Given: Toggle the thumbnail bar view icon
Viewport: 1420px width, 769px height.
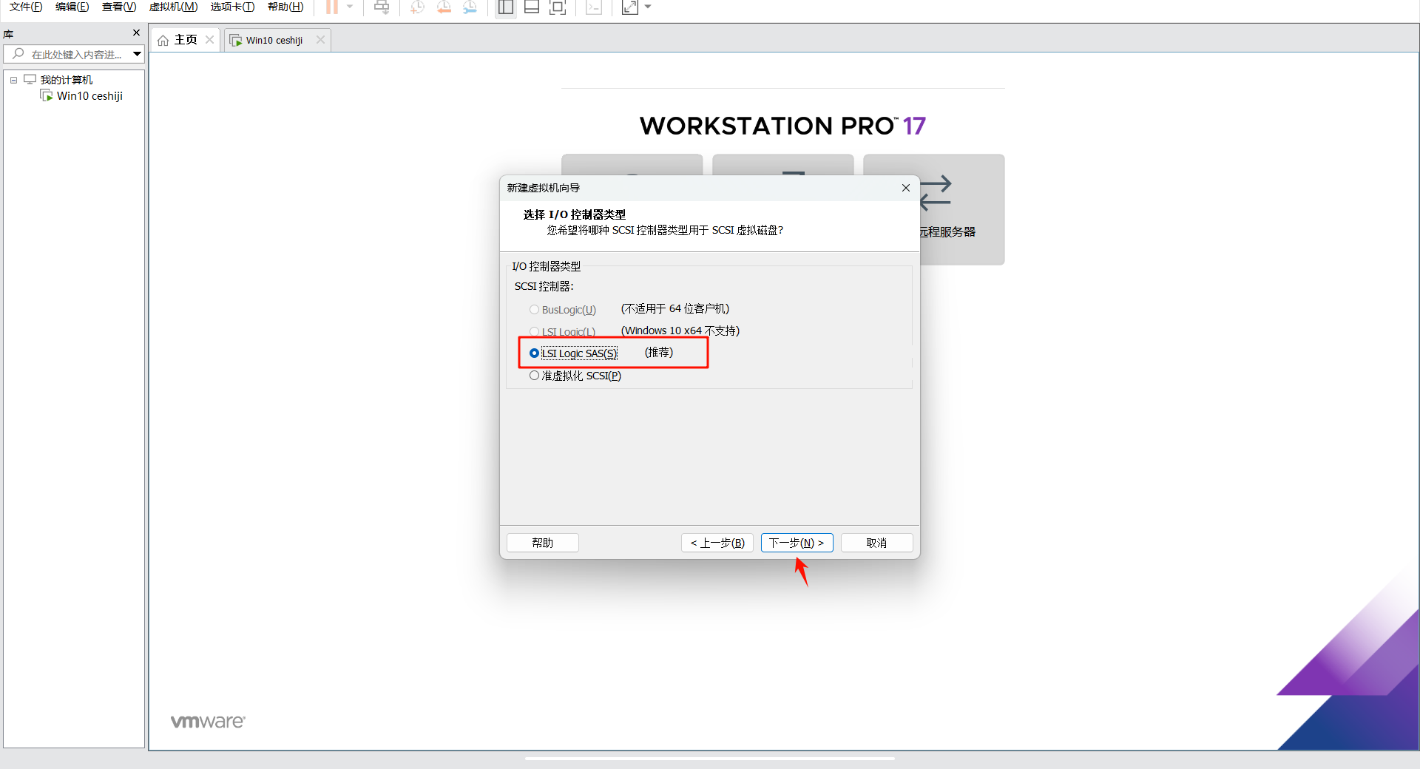Looking at the screenshot, I should pyautogui.click(x=532, y=7).
